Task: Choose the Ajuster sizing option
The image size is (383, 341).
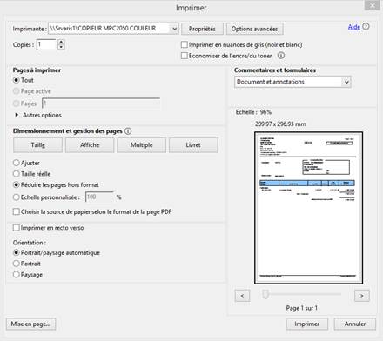Action: 17,163
